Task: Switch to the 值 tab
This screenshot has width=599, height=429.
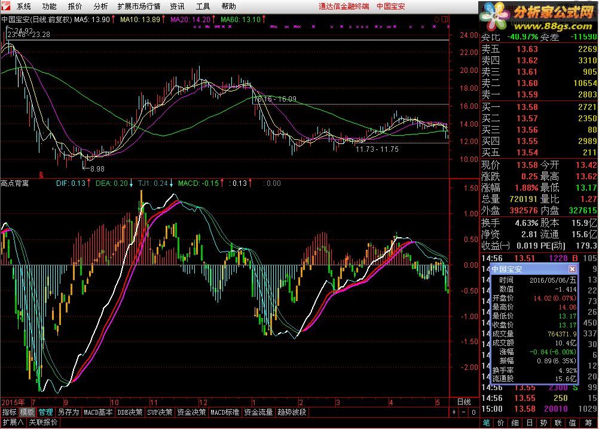Action: pos(572,423)
